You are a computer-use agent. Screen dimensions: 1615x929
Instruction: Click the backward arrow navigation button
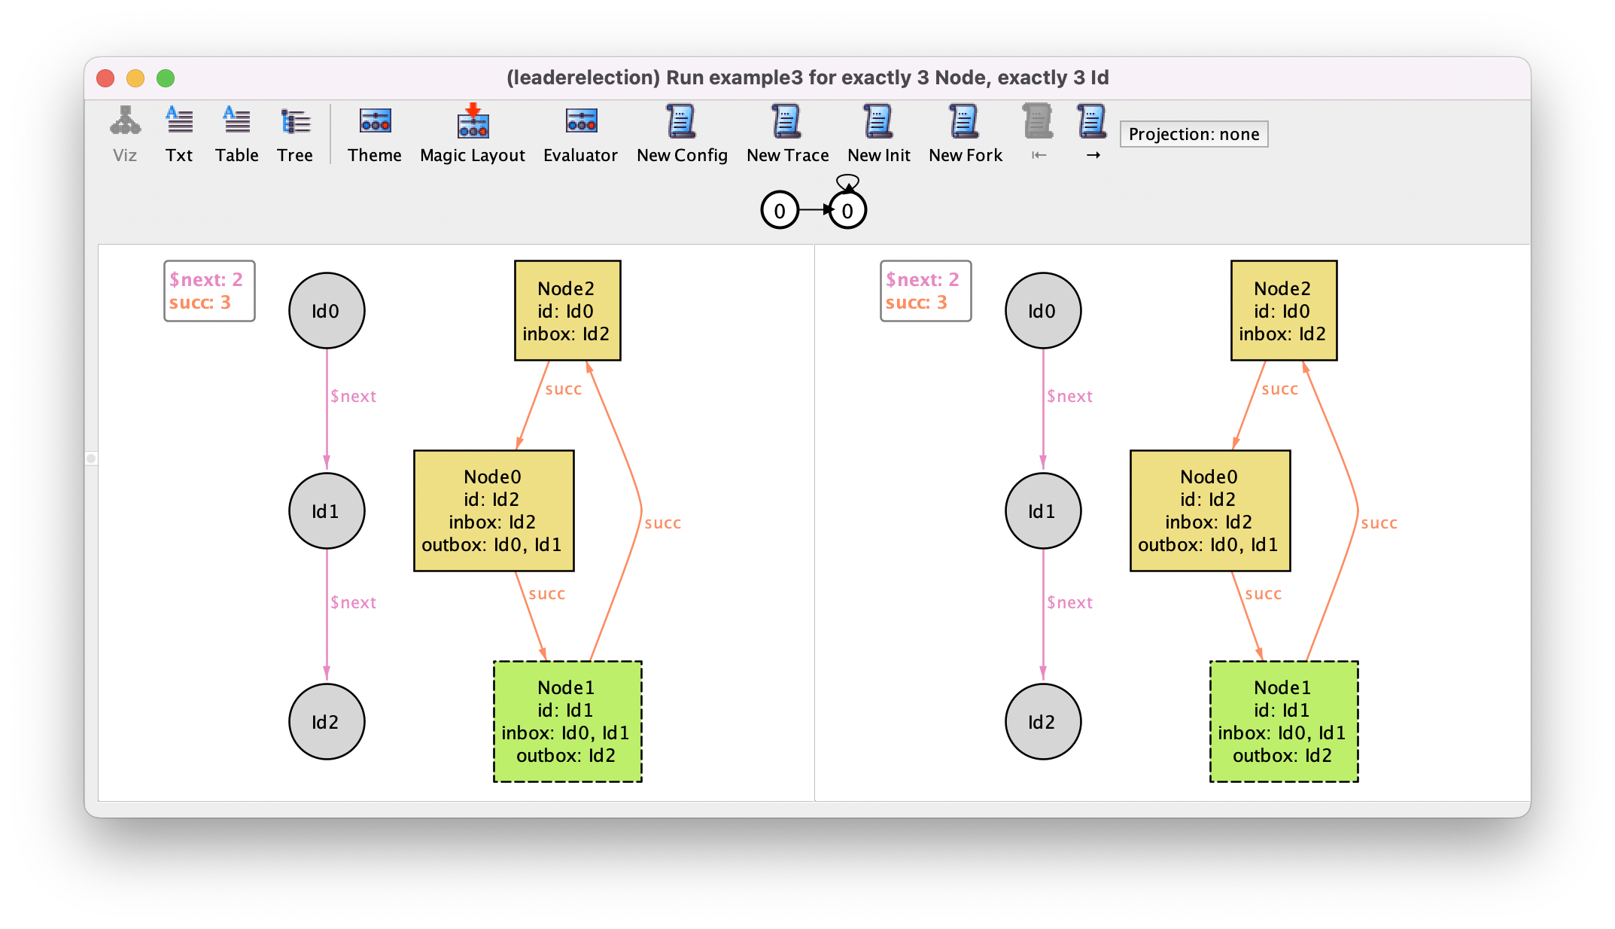click(x=1039, y=154)
